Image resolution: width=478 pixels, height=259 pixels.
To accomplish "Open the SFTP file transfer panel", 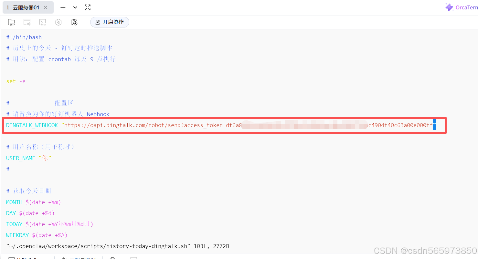I will click(x=12, y=22).
